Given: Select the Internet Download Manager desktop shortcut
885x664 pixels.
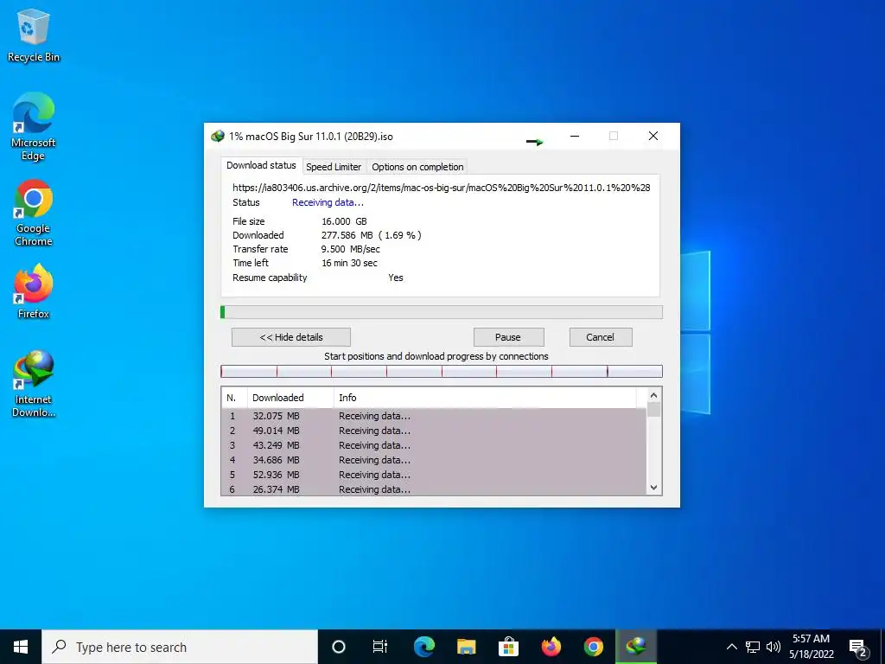Looking at the screenshot, I should coord(34,383).
